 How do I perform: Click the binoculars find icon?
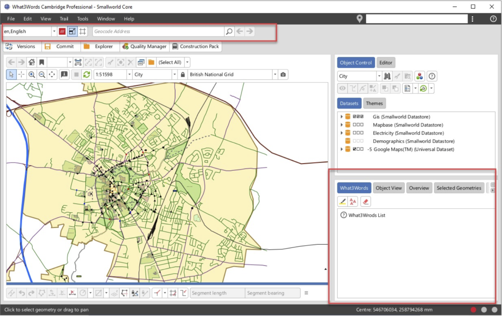coord(387,76)
